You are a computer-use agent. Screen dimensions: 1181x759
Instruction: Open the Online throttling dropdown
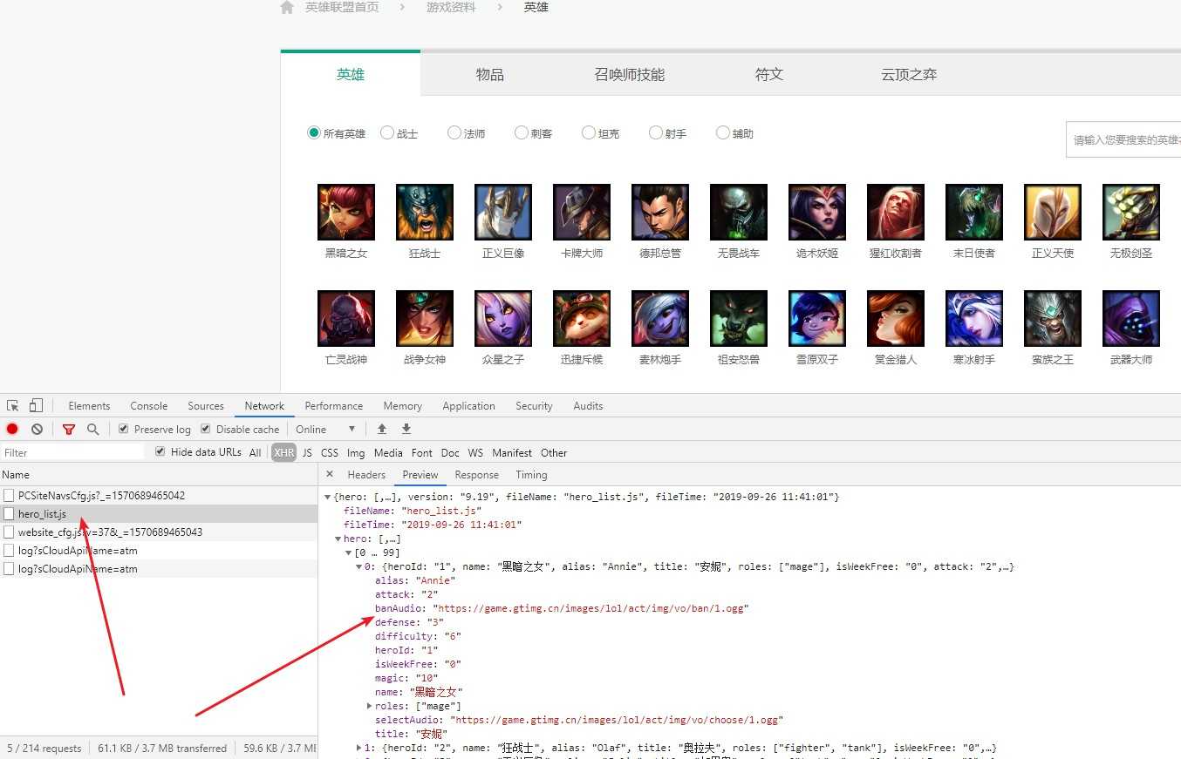point(325,429)
